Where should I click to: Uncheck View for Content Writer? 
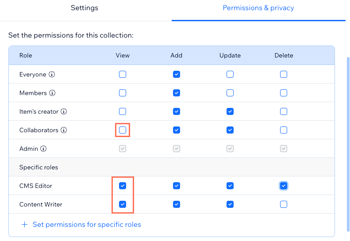[x=123, y=204]
